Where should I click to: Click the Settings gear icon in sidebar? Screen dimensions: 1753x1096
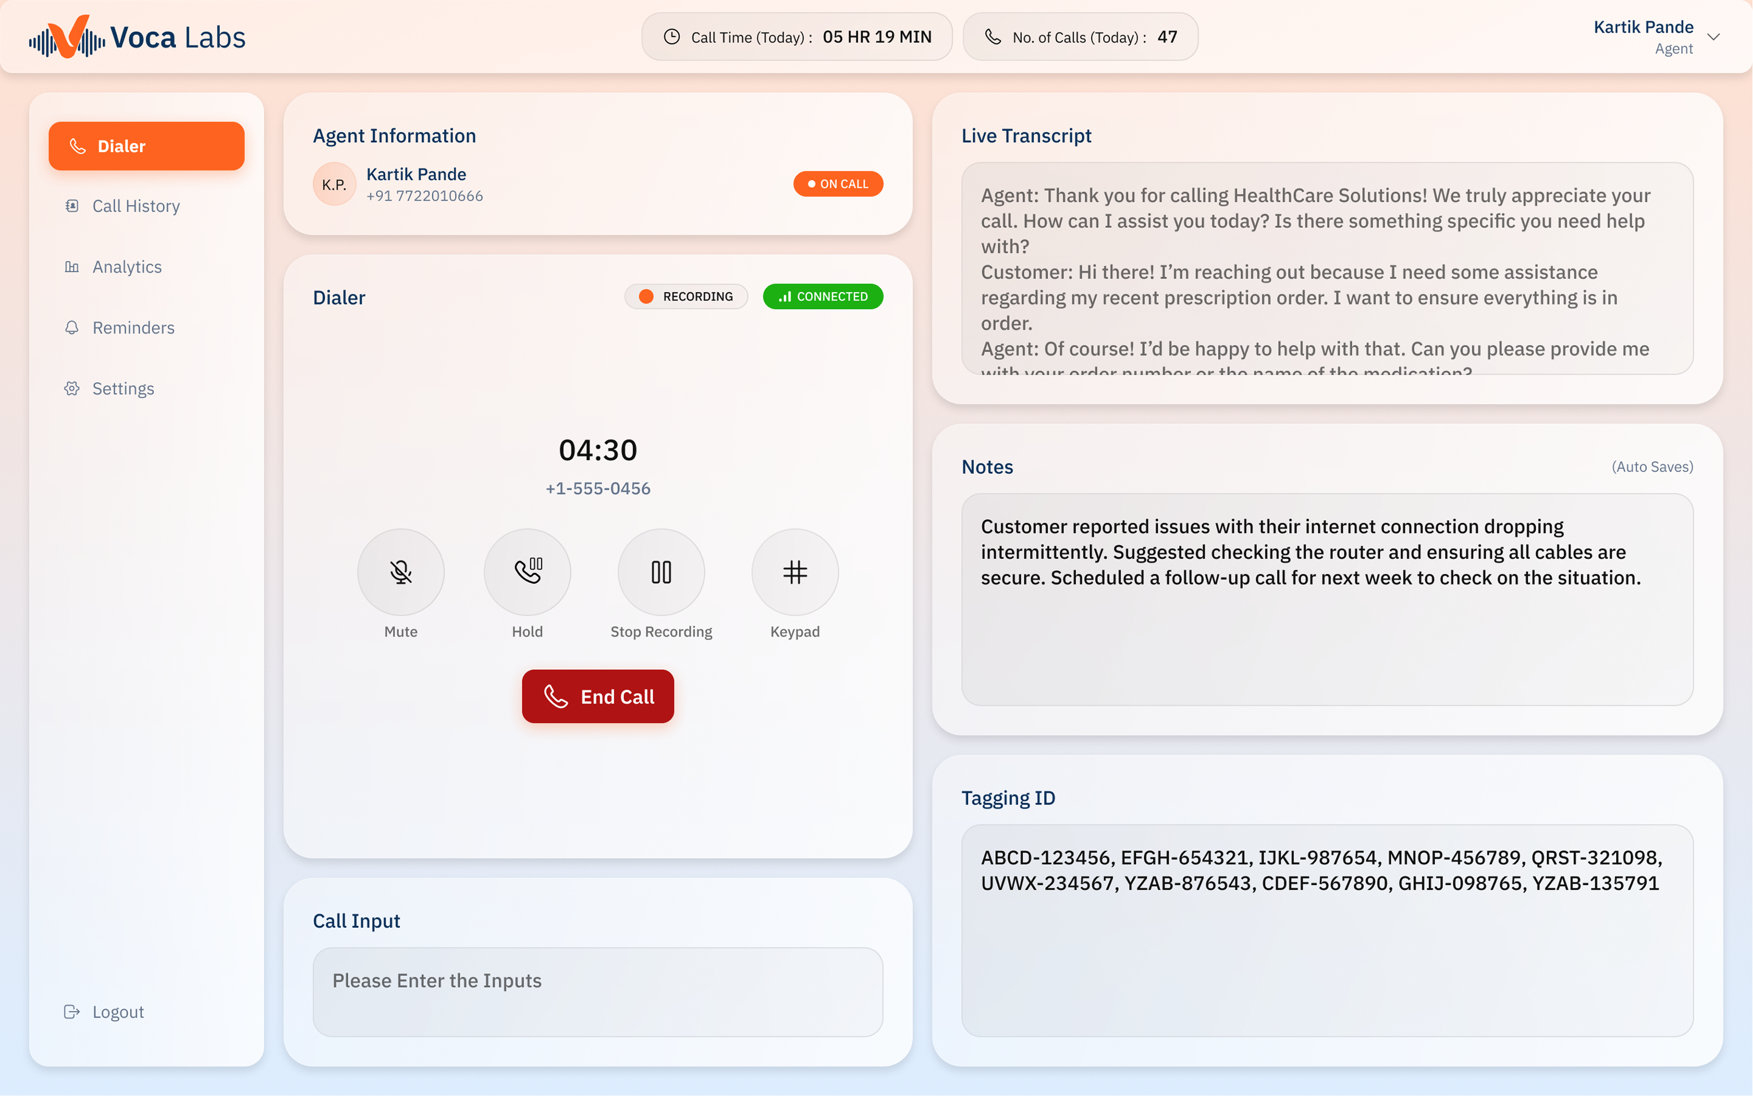72,389
